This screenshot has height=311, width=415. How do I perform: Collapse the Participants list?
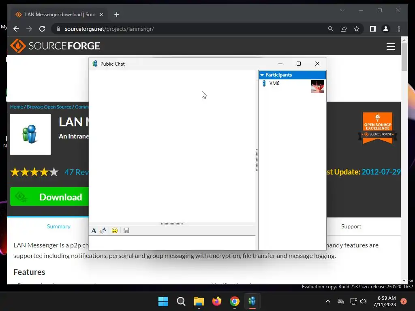tap(262, 75)
